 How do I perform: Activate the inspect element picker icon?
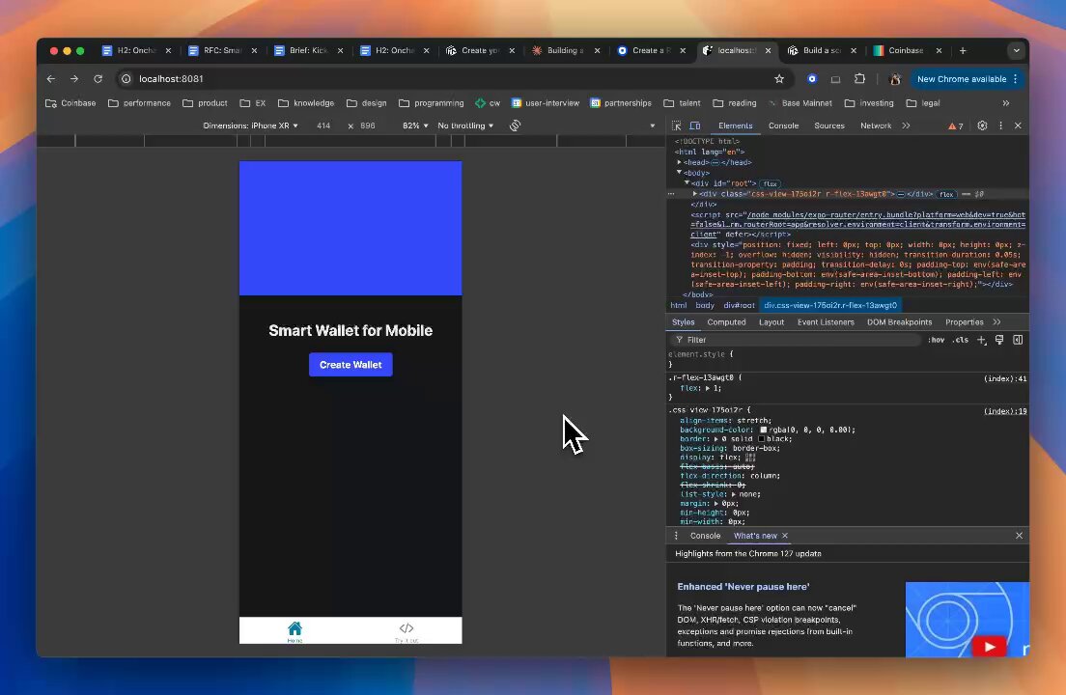pos(677,125)
